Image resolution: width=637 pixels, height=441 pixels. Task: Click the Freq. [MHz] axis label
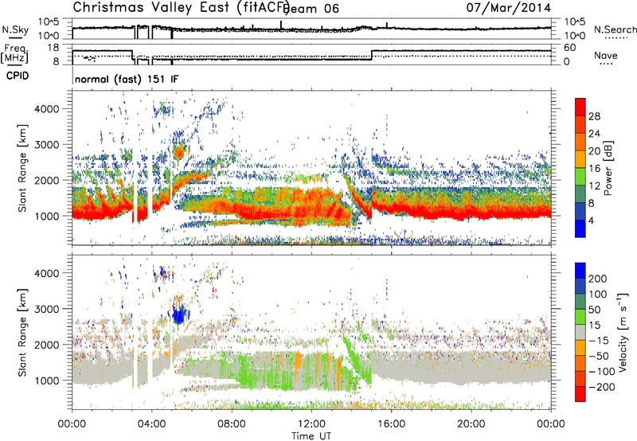[x=14, y=53]
